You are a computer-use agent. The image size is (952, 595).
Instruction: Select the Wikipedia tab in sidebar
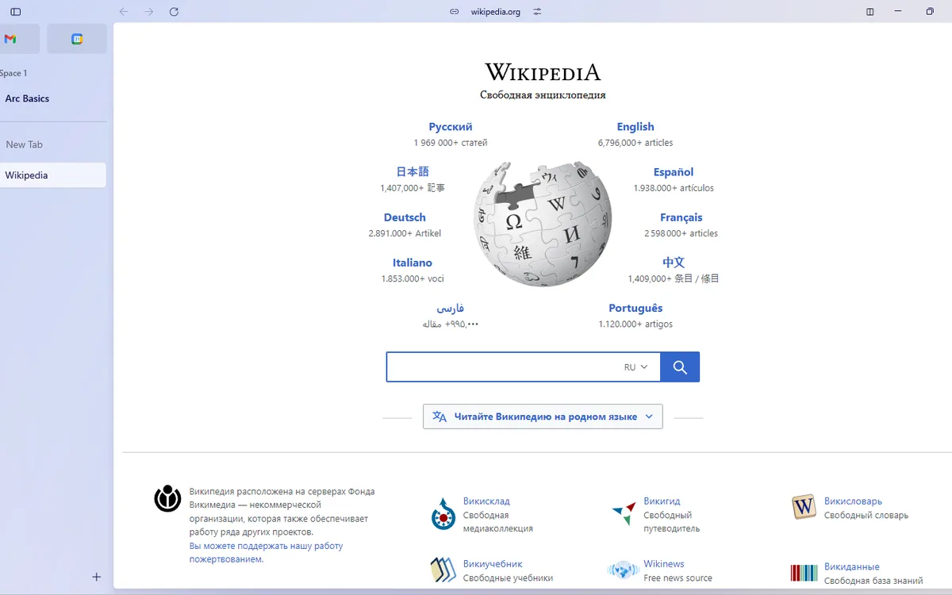(x=53, y=175)
